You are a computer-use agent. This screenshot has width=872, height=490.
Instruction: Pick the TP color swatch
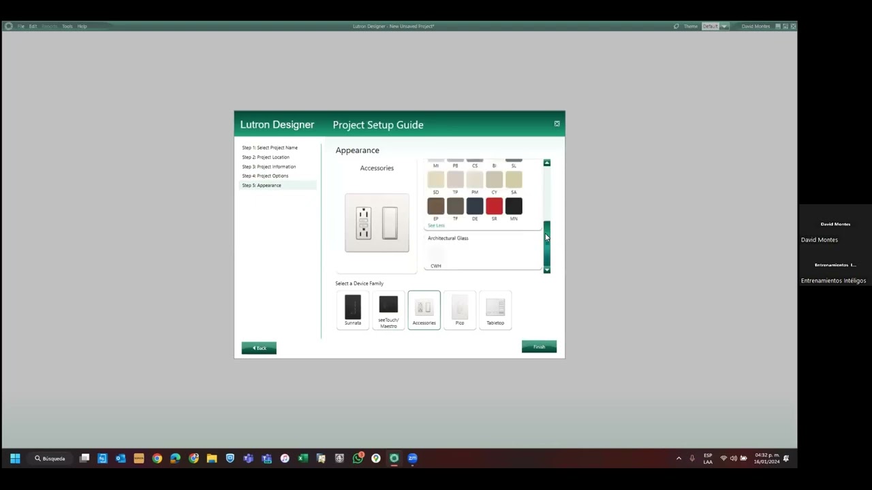click(455, 180)
